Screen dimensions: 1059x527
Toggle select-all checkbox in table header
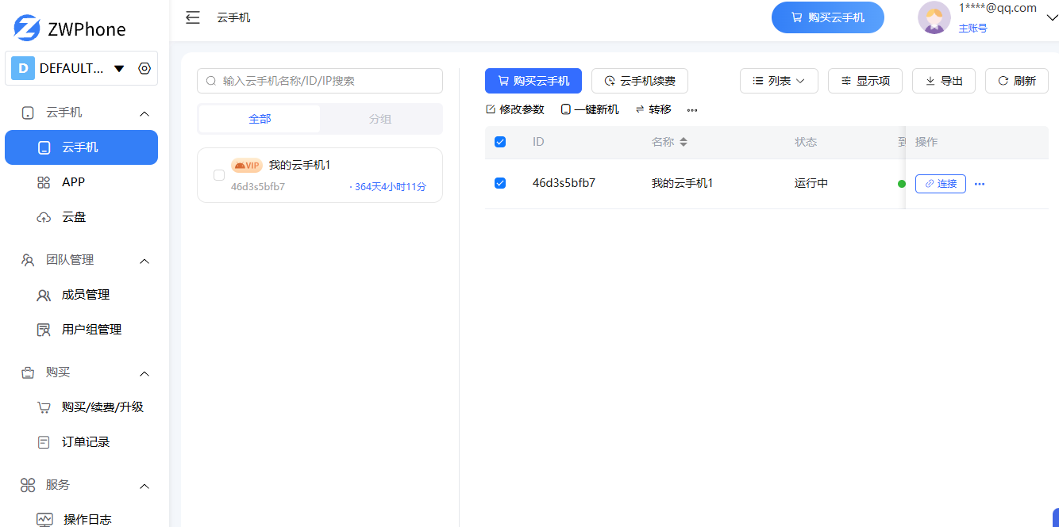500,142
